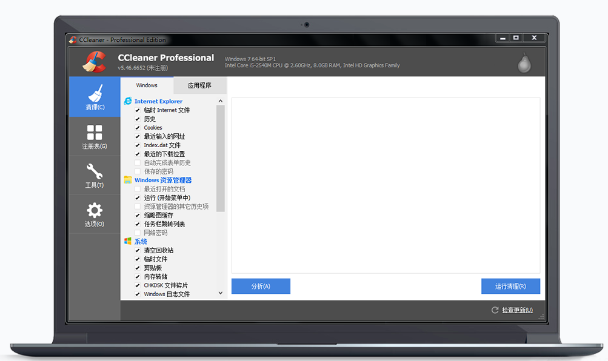
Task: Toggle 最近的下载位置 checkbox
Action: click(137, 154)
